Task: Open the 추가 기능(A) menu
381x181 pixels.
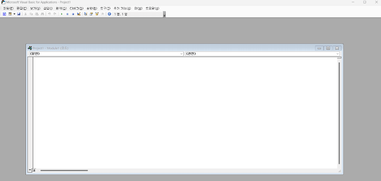Action: coord(122,8)
